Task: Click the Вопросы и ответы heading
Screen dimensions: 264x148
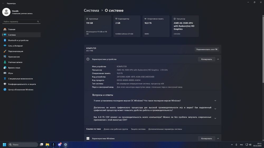Action: pos(103,95)
